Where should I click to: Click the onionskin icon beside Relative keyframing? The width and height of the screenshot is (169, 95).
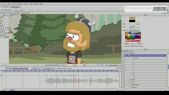pos(71,68)
